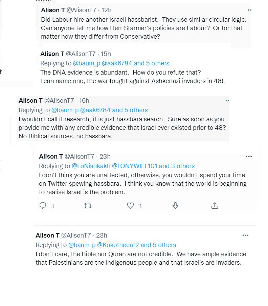Open the @Kokothecat2 profile mention
The image size is (268, 306).
[118, 245]
